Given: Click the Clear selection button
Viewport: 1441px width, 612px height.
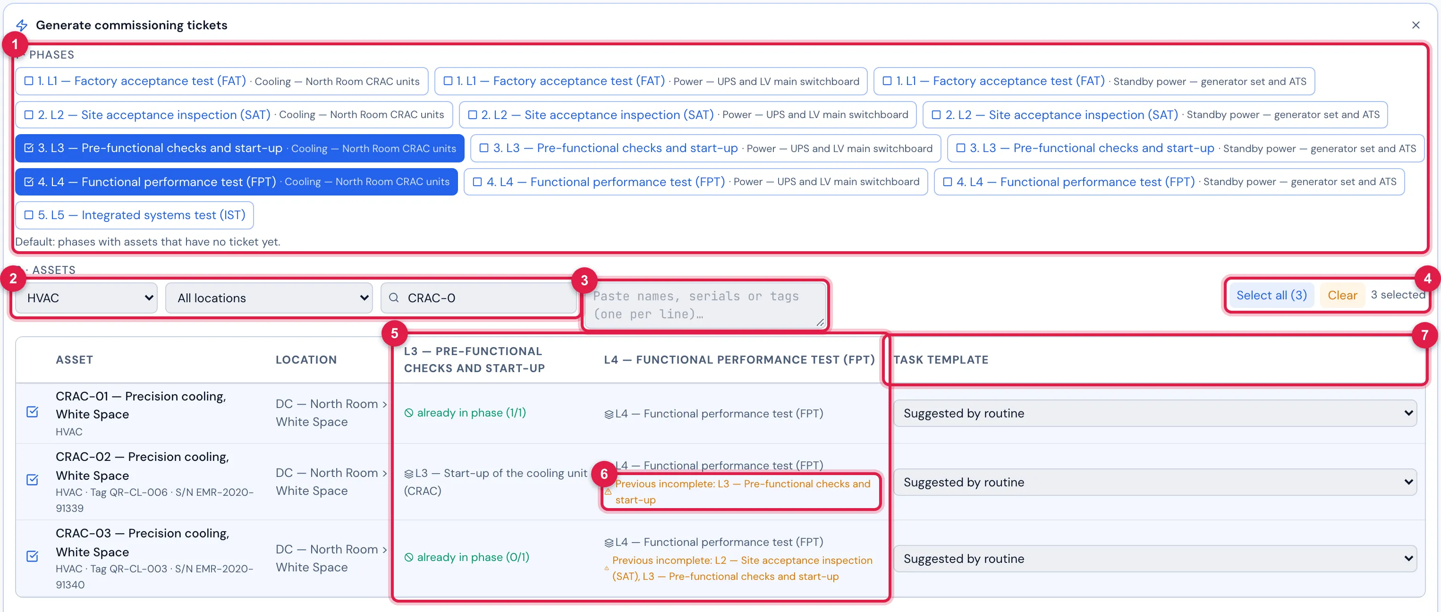Looking at the screenshot, I should coord(1342,295).
